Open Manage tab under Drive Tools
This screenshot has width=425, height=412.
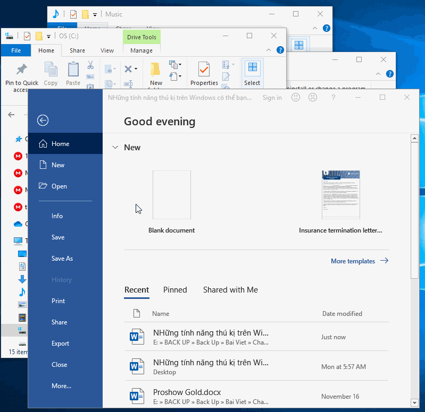141,50
